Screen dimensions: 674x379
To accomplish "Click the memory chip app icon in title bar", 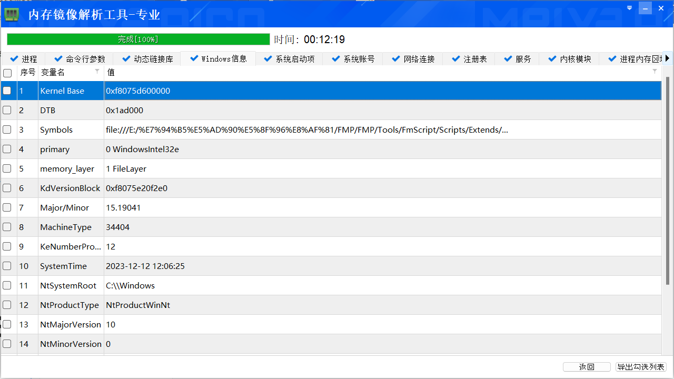I will [x=12, y=14].
